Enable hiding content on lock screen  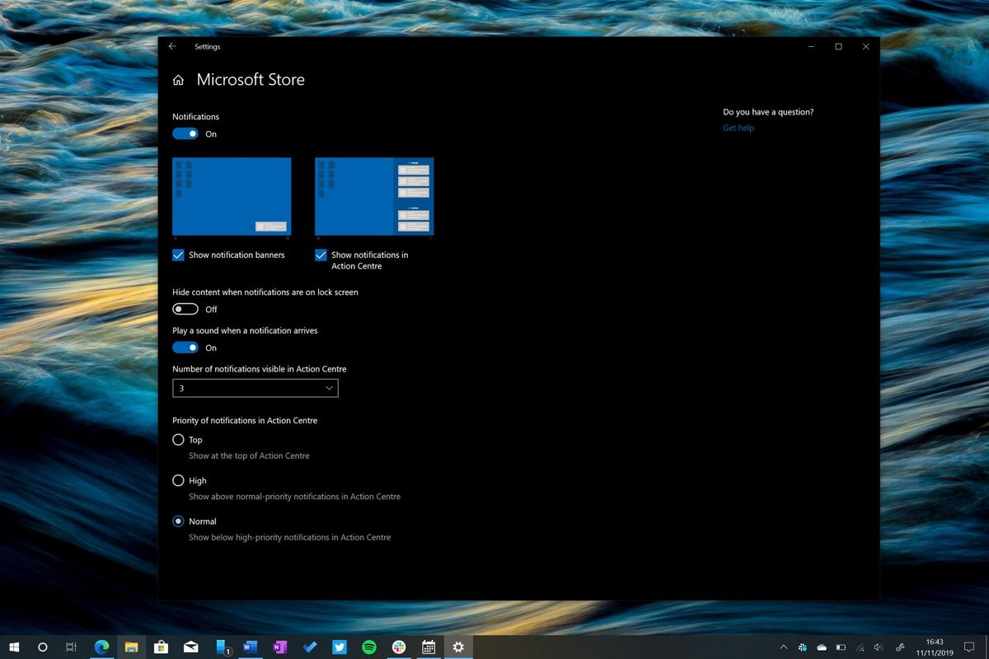pyautogui.click(x=185, y=309)
